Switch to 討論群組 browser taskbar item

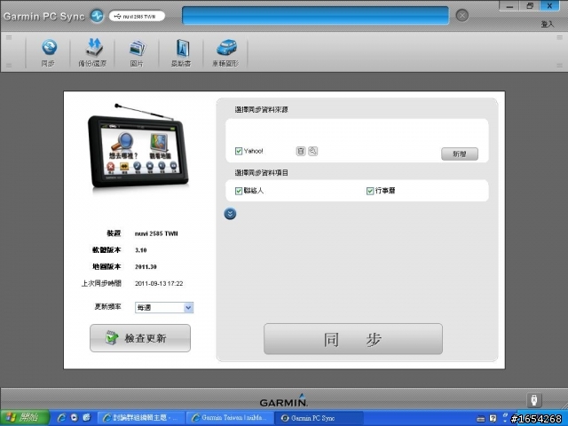click(x=143, y=418)
